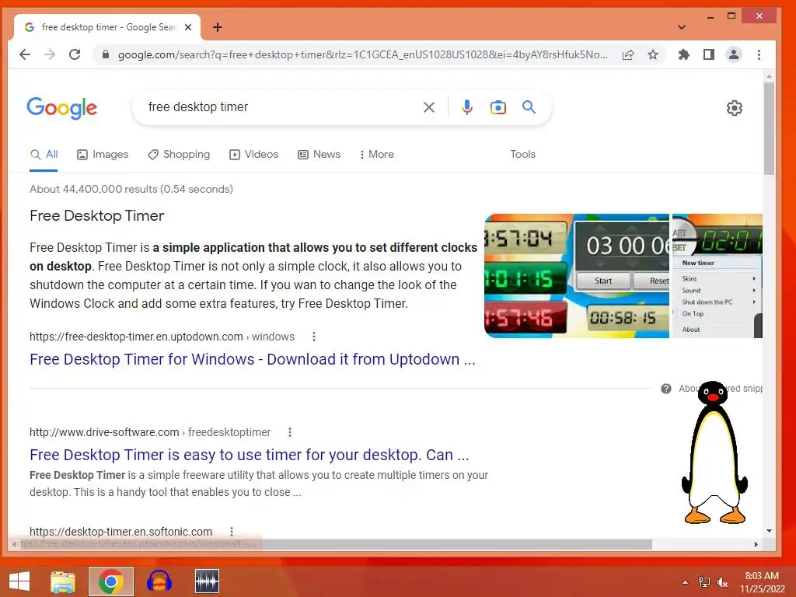Go to the Google logo homepage
Viewport: 796px width, 597px height.
(62, 107)
